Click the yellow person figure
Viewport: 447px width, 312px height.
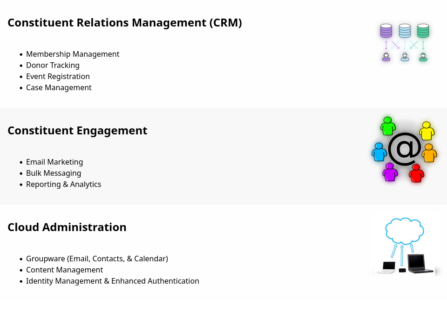coord(427,131)
